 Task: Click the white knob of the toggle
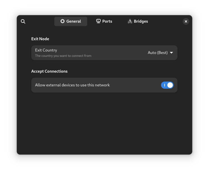pyautogui.click(x=170, y=85)
